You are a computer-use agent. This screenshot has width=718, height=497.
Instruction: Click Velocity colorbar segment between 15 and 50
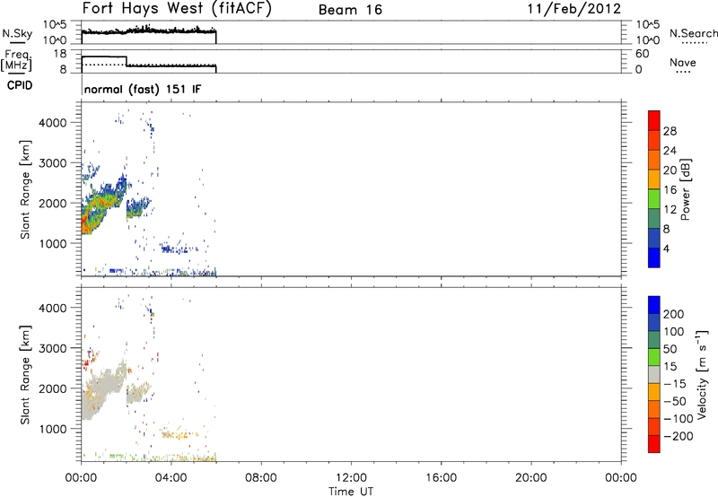pos(654,357)
